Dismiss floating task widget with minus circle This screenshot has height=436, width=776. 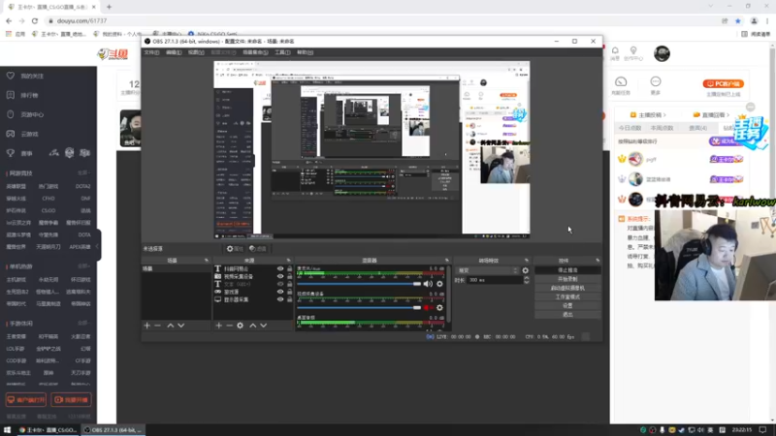click(750, 107)
